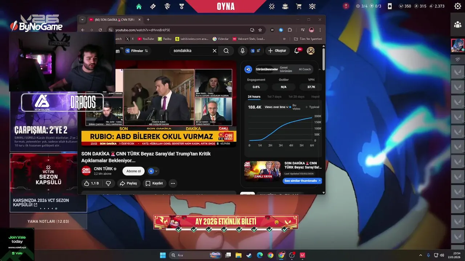Open the Filtreler button on YouTube

coord(137,51)
